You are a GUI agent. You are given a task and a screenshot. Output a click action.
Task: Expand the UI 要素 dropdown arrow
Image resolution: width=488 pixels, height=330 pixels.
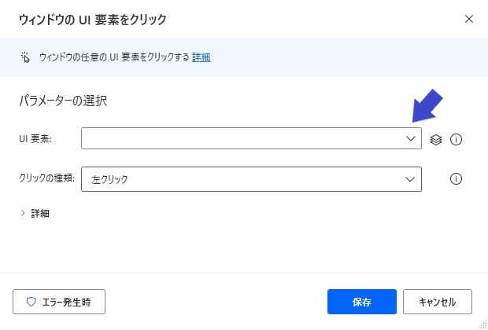pos(411,138)
